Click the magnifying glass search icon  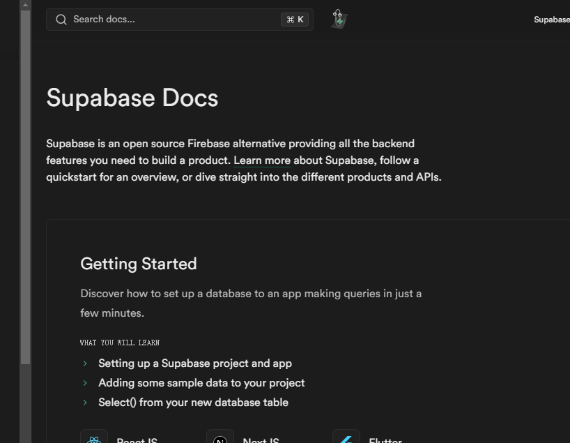[x=61, y=20]
